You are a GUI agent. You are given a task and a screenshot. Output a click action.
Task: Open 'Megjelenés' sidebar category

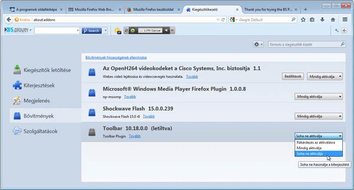[x=46, y=101]
